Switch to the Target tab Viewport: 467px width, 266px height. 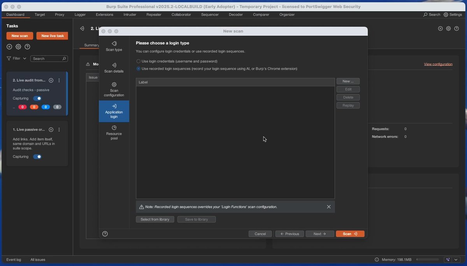click(x=40, y=15)
